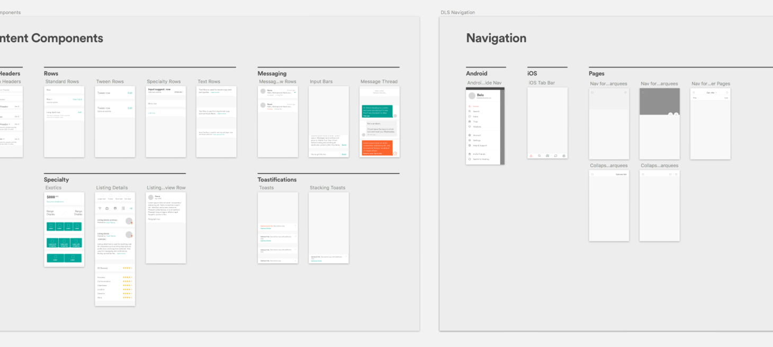
Task: Click the wifi amenity icon in Listing Details
Action: pos(100,208)
